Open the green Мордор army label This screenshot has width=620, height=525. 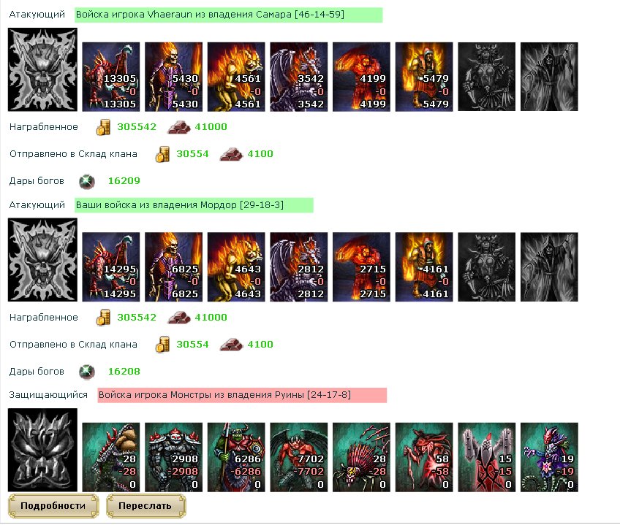194,205
